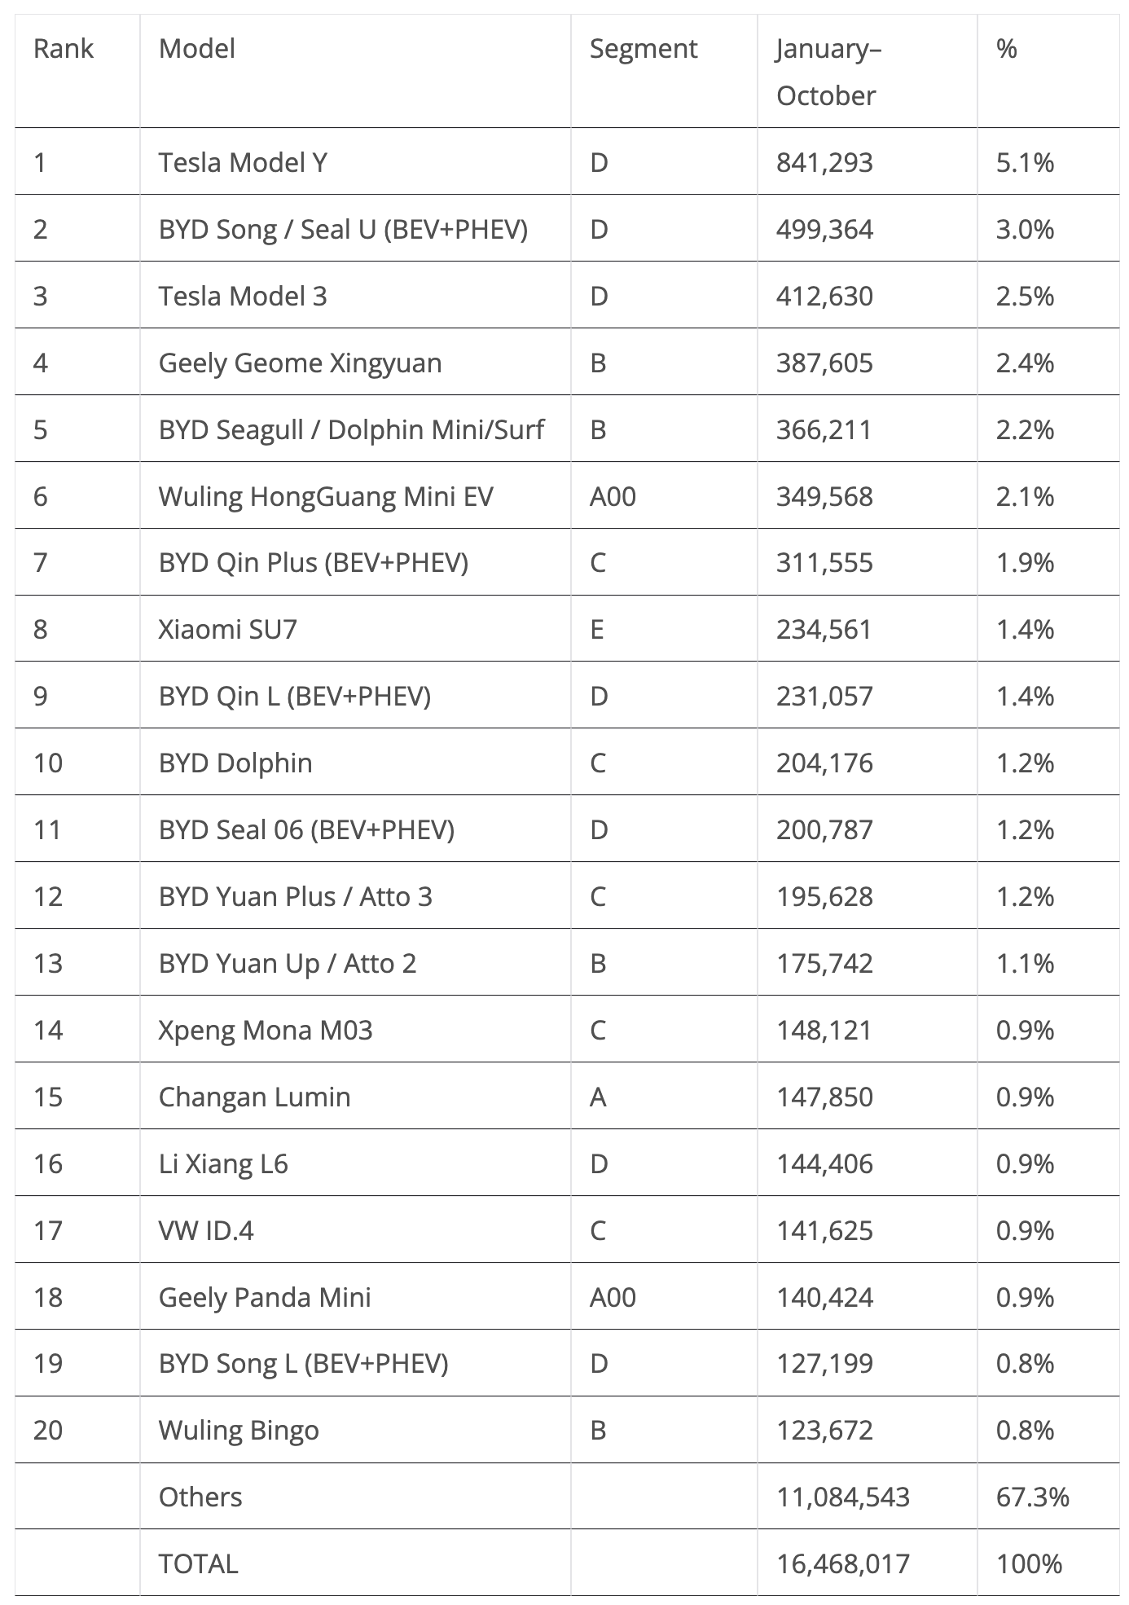The image size is (1129, 1605).
Task: Select the Wuling Bingo row name
Action: [239, 1430]
